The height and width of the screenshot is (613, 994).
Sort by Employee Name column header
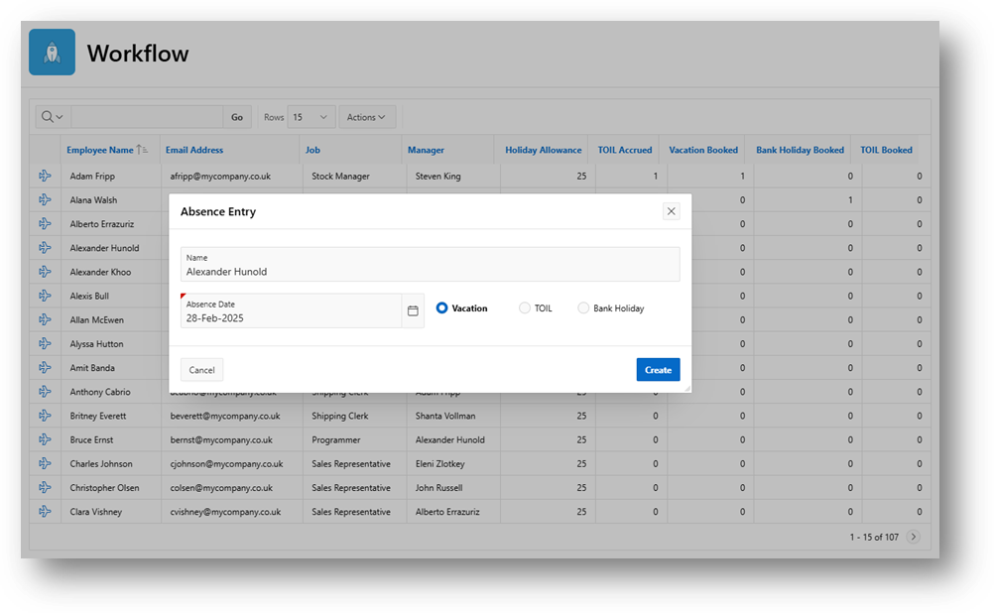click(100, 150)
